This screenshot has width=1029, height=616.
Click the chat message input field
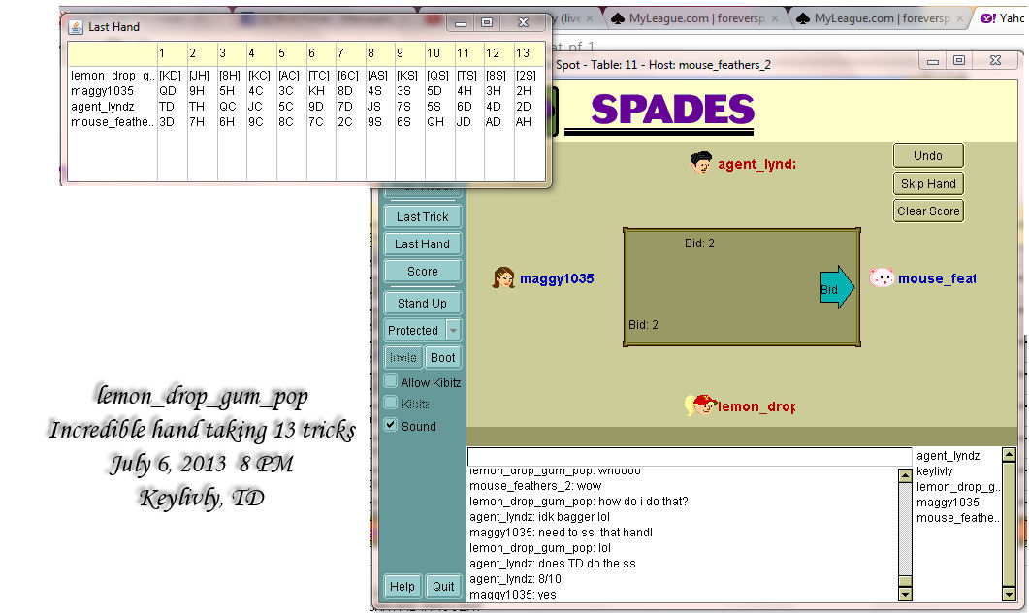[689, 457]
